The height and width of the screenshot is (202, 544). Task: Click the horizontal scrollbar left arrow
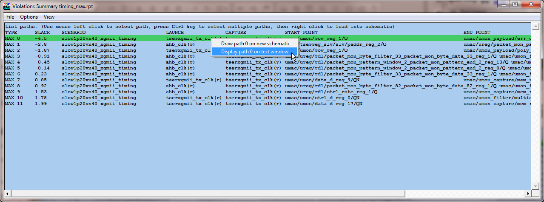point(7,194)
